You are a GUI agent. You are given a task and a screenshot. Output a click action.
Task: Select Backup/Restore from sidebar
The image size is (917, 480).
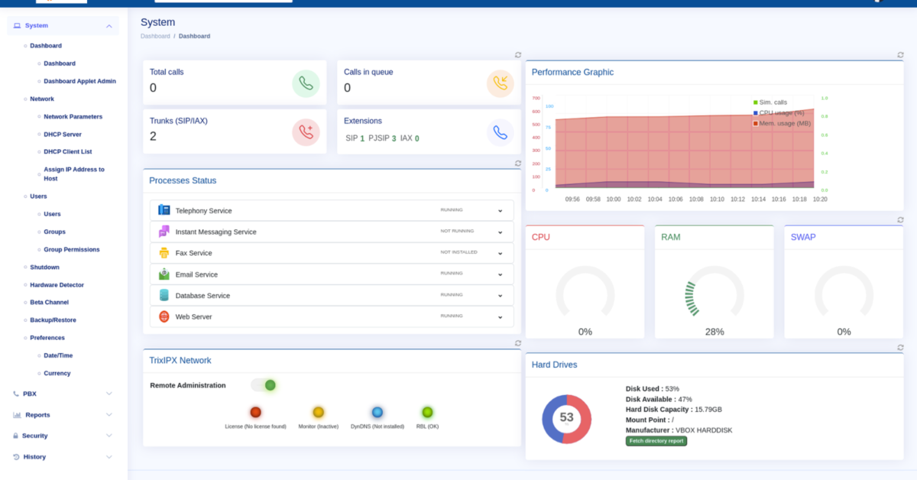tap(53, 320)
